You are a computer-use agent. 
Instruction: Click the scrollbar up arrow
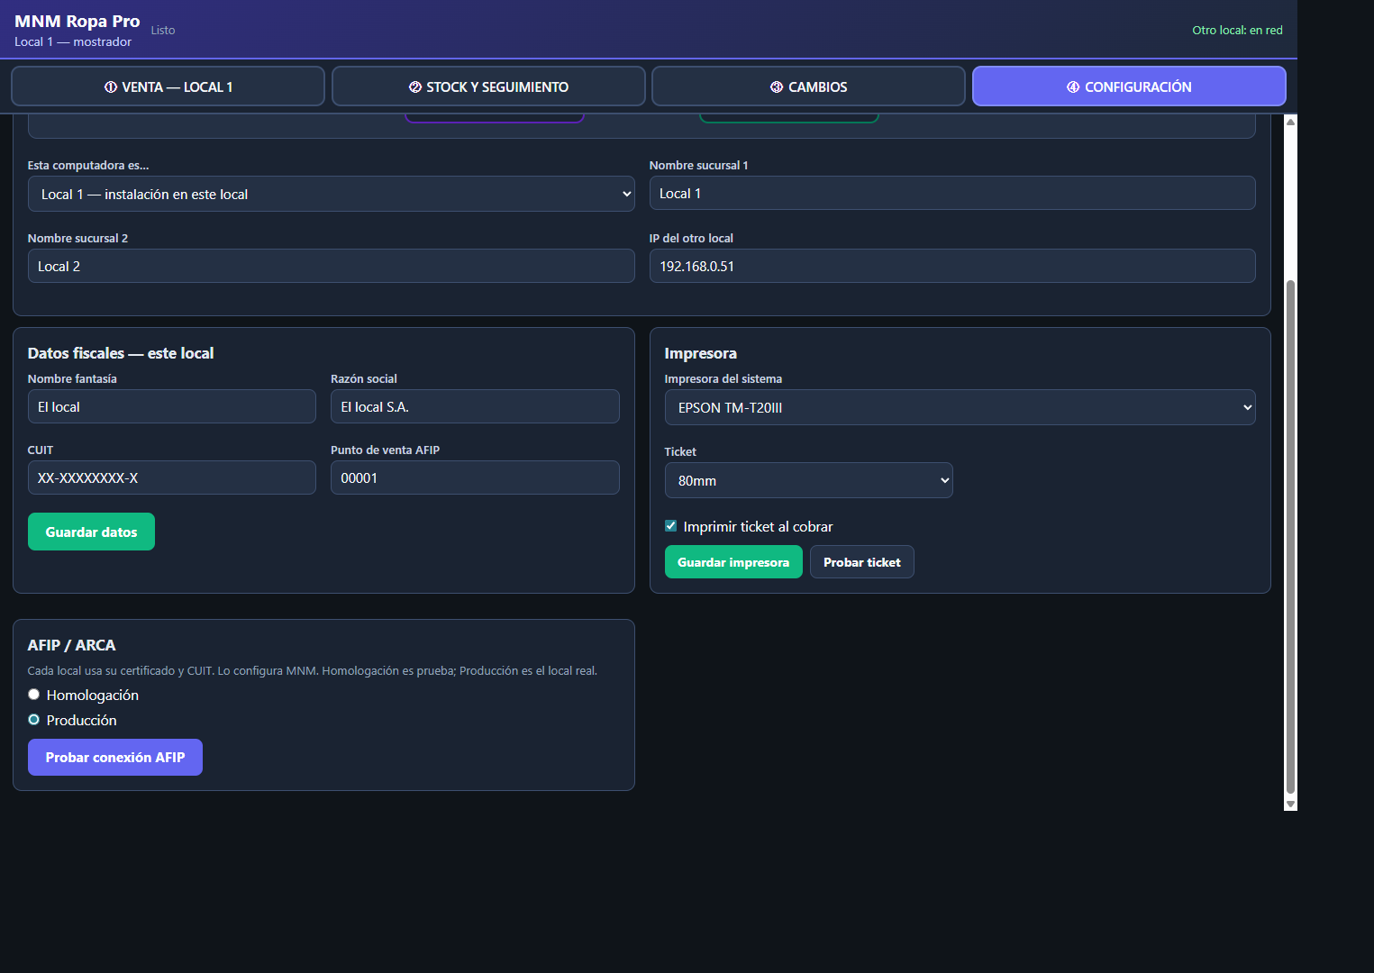click(1290, 122)
